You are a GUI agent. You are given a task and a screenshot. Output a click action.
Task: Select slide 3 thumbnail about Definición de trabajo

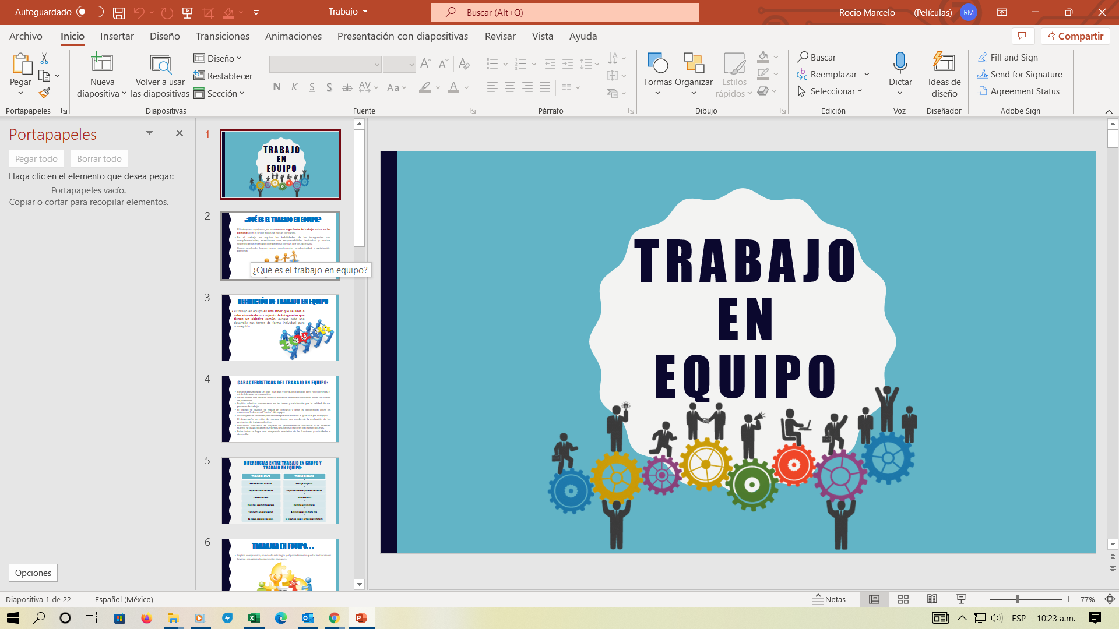(x=280, y=327)
